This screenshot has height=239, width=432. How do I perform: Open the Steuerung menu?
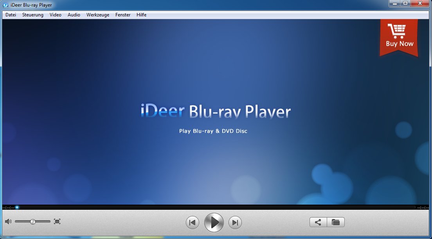33,15
